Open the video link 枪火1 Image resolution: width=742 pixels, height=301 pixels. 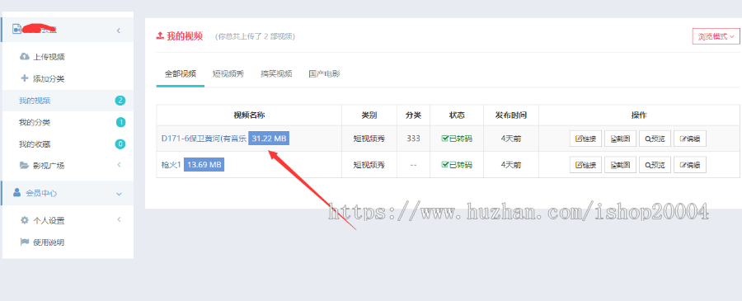coord(171,165)
